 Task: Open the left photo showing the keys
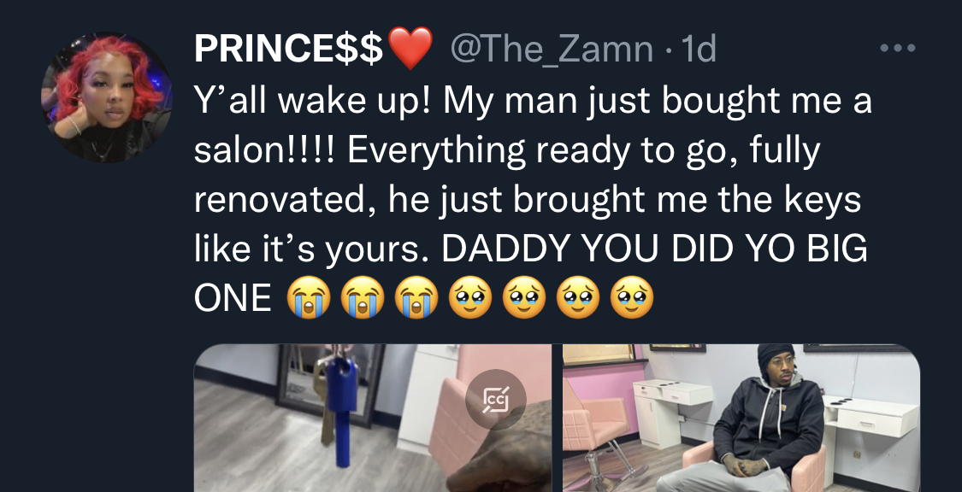pyautogui.click(x=373, y=418)
